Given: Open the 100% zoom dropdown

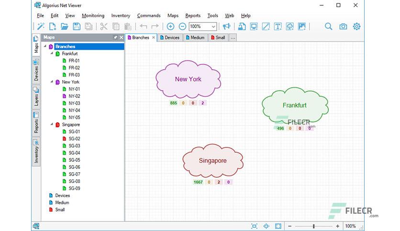Looking at the screenshot, I should pos(213,26).
